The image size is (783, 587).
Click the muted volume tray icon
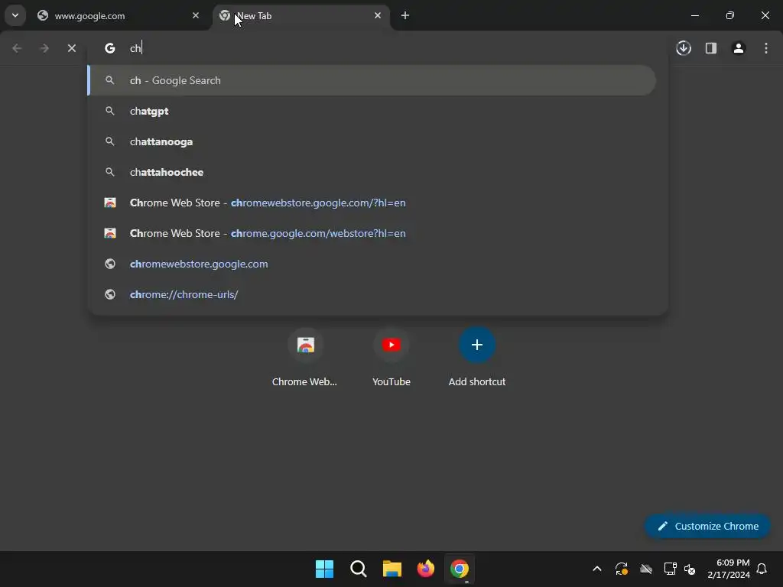(x=690, y=569)
